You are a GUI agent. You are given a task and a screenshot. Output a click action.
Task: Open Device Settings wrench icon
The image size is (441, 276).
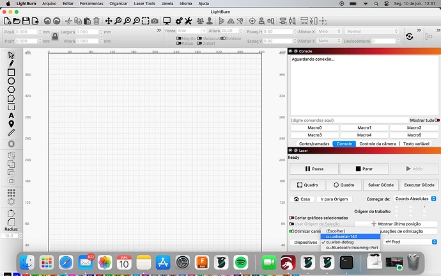188,21
